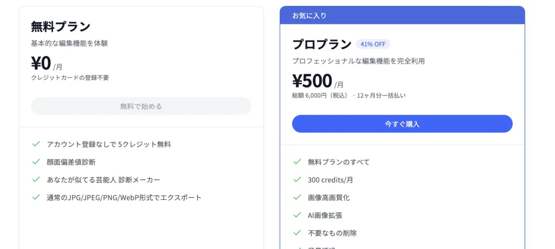Click checkmark beside 不要なもの削除

298,233
